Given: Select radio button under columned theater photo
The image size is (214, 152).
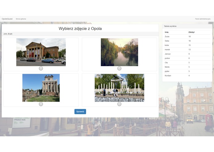Looking at the screenshot, I should (41, 68).
